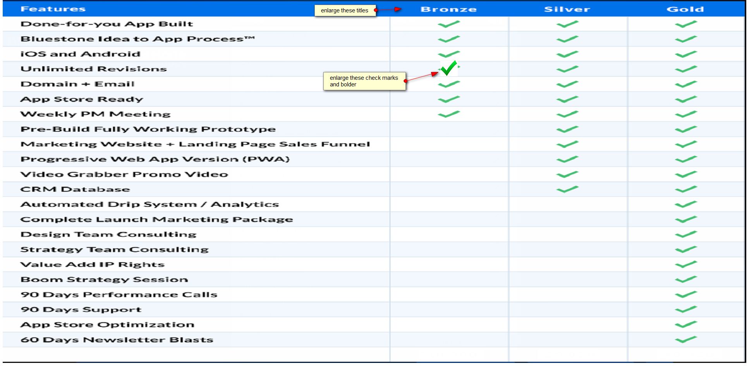Click the 'Value Add IP Rights' feature text
Viewport: 749px width, 366px height.
[93, 265]
